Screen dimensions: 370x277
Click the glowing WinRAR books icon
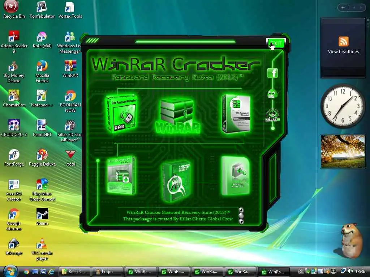point(178,116)
